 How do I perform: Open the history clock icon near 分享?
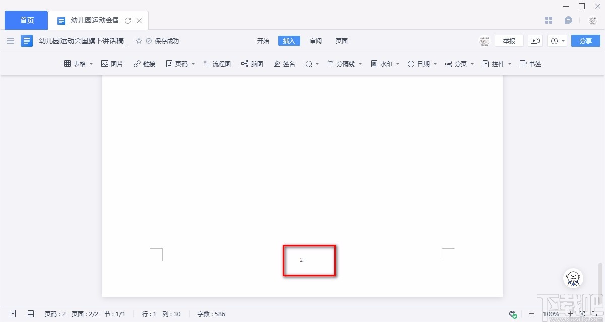click(x=555, y=41)
